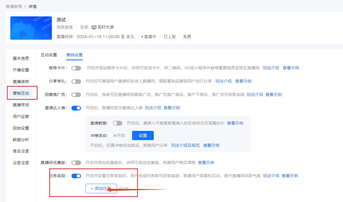343x202 pixels.
Task: Go to the 回放设置 sidebar item
Action: click(x=21, y=128)
